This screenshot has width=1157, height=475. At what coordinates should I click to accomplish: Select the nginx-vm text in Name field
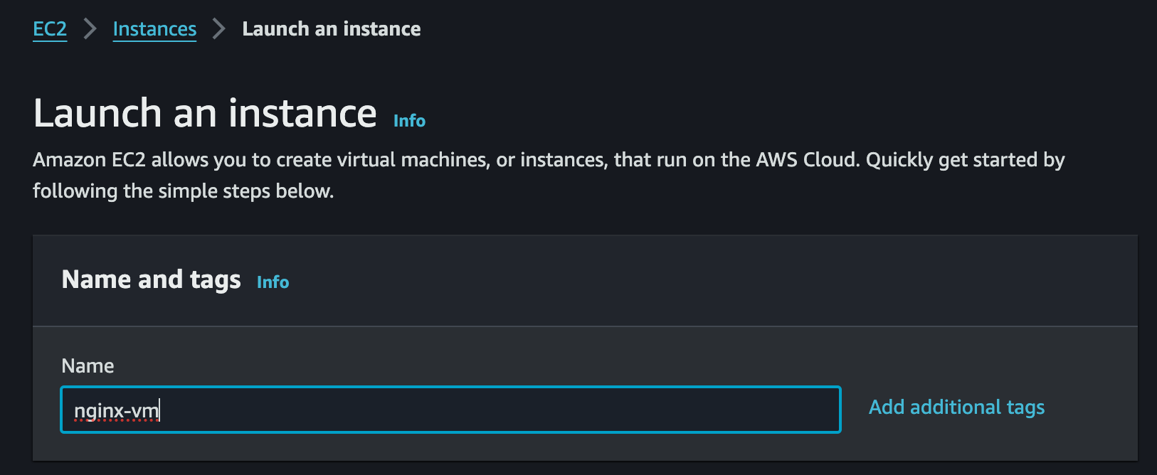(x=119, y=410)
